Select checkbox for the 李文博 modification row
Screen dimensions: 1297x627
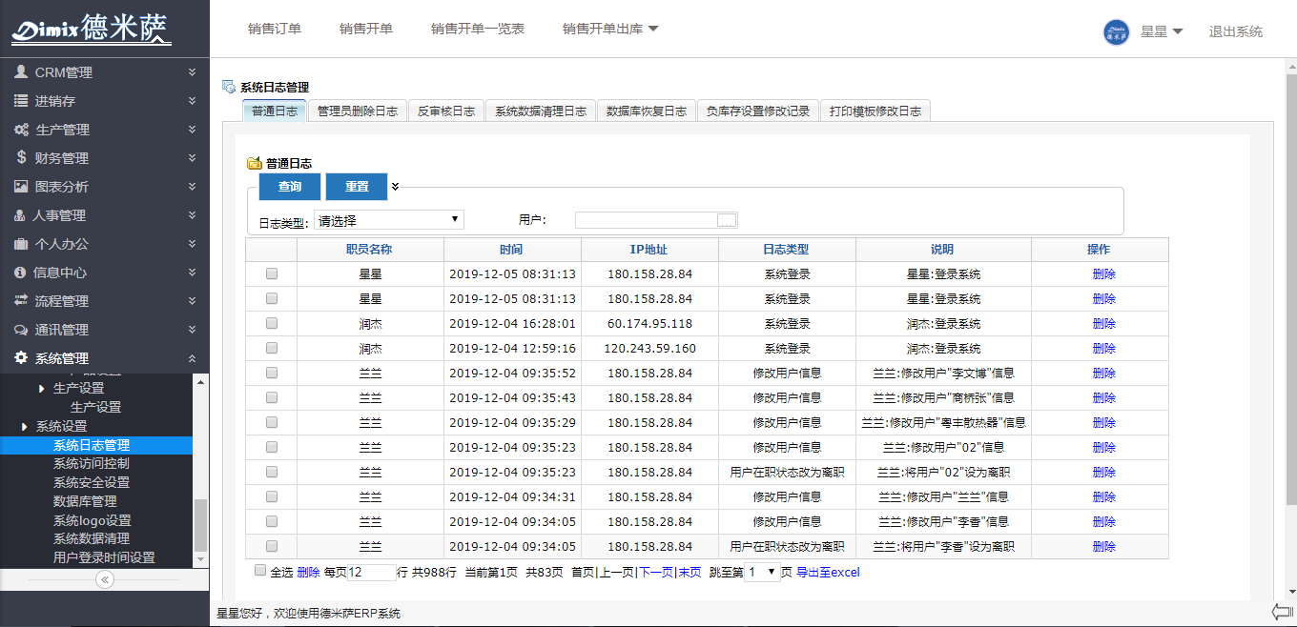(272, 373)
